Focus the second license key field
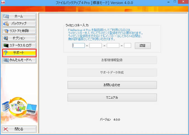 [95, 45]
